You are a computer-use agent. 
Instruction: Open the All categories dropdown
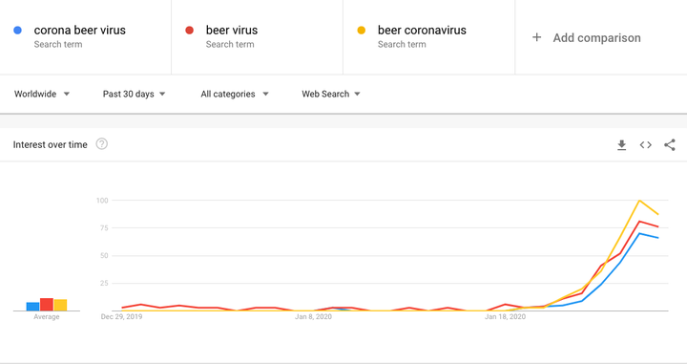tap(235, 94)
